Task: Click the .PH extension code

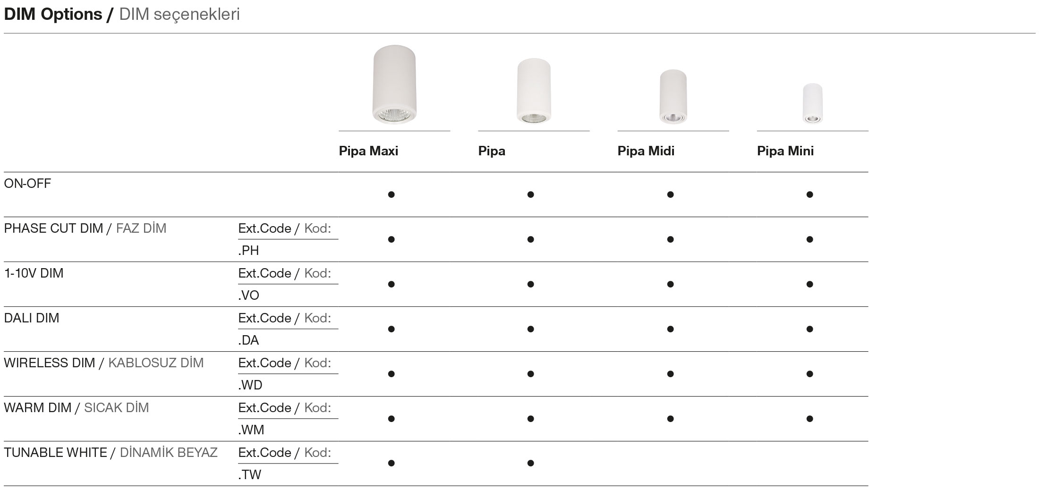Action: pyautogui.click(x=249, y=251)
